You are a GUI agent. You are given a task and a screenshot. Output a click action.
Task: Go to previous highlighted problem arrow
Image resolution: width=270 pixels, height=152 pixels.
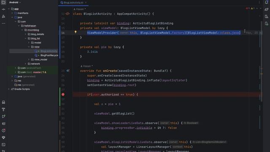(x=257, y=8)
